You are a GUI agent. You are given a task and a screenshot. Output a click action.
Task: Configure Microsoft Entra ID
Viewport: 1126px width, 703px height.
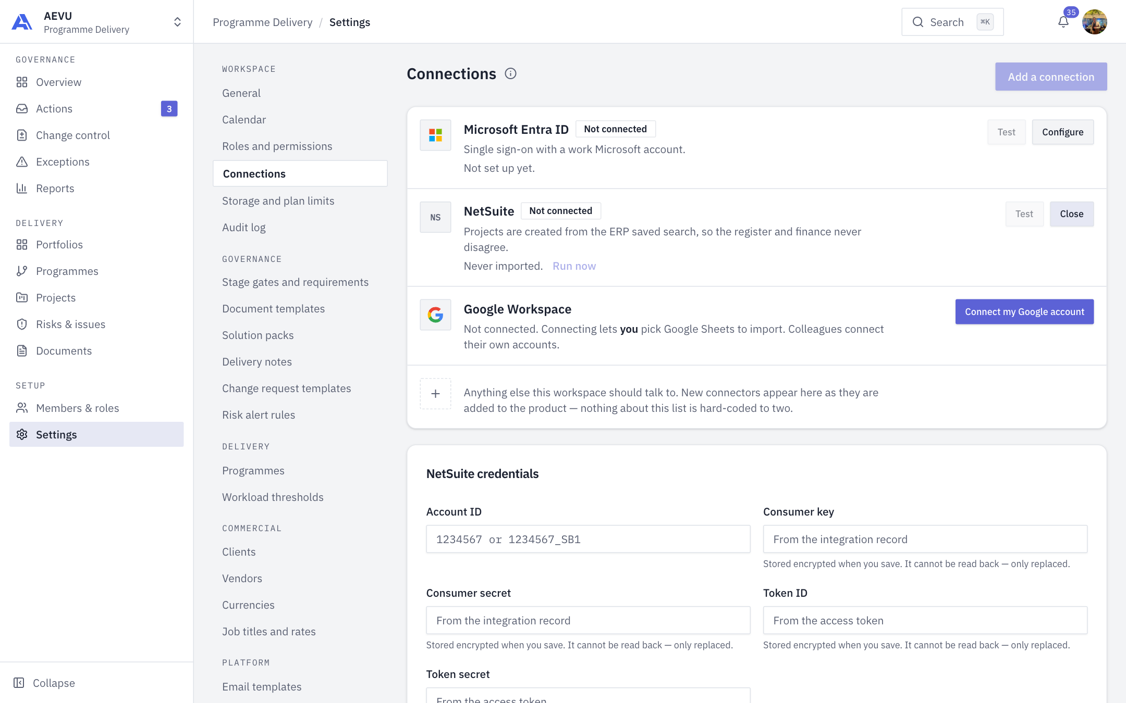click(1062, 132)
